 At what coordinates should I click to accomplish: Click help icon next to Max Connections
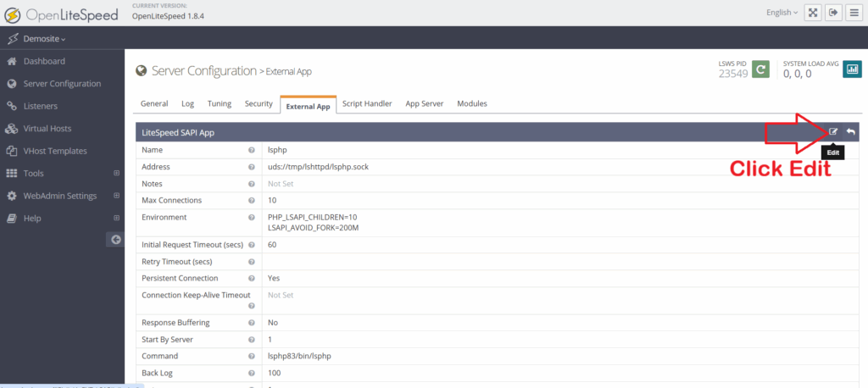point(252,201)
